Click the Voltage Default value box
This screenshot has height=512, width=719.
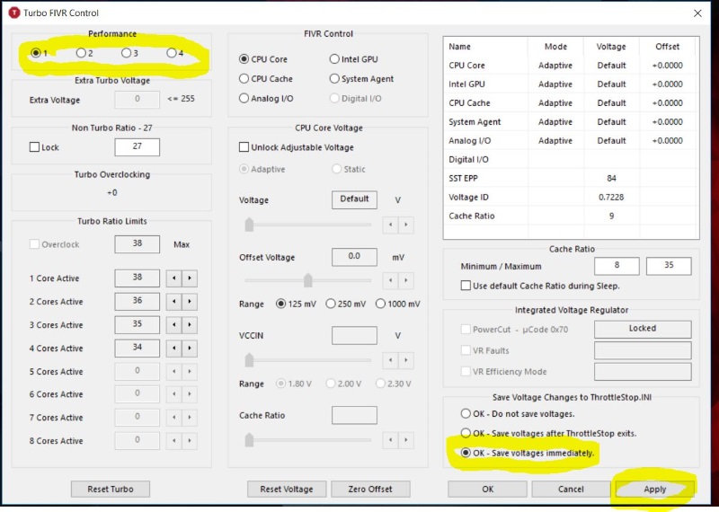(x=354, y=199)
